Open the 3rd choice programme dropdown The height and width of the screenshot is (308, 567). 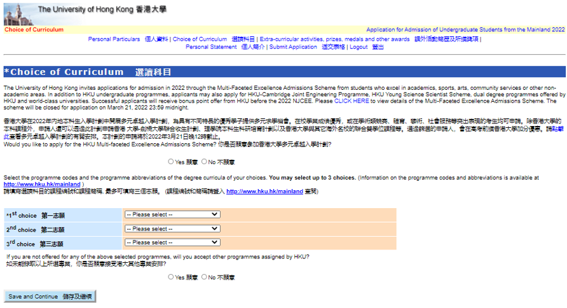(172, 242)
